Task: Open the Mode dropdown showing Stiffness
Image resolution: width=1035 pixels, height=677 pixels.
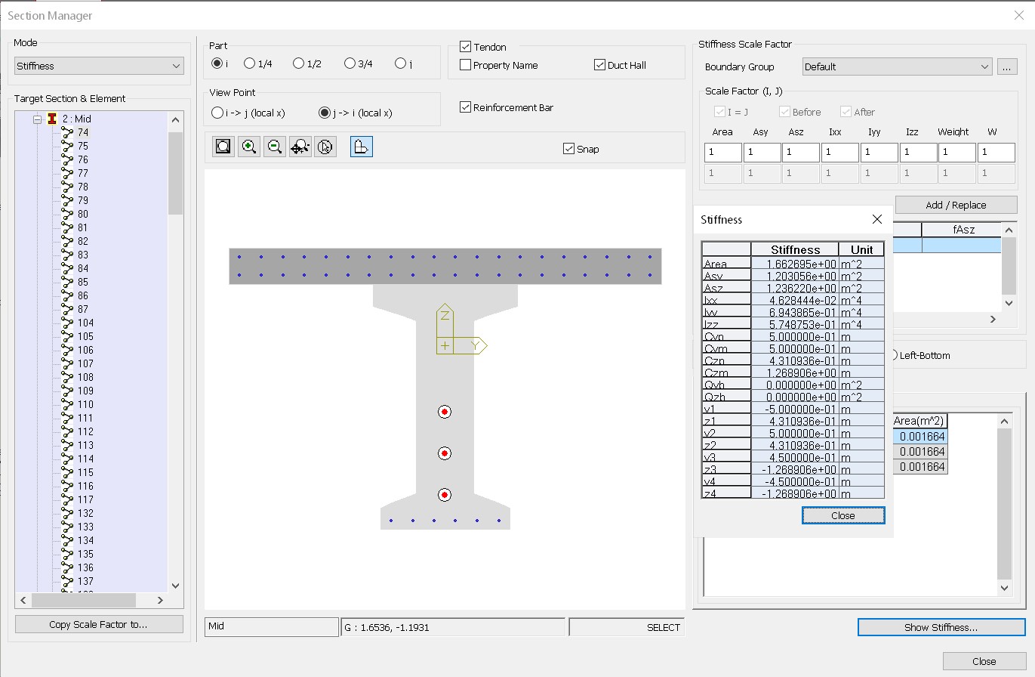Action: pos(99,66)
